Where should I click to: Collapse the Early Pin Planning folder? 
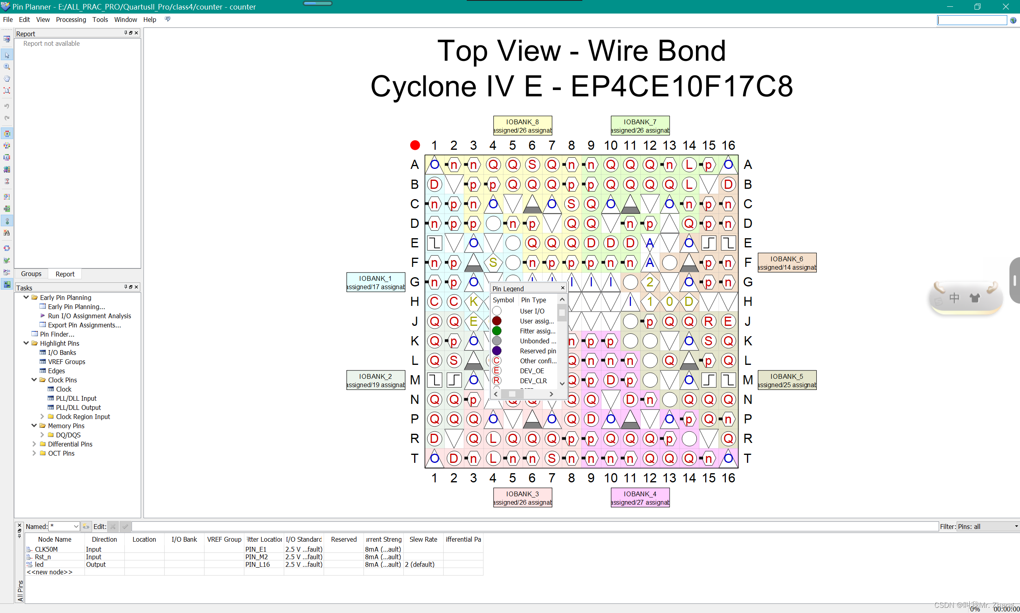(x=26, y=298)
